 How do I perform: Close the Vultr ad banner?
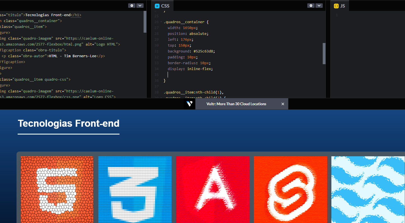point(283,104)
